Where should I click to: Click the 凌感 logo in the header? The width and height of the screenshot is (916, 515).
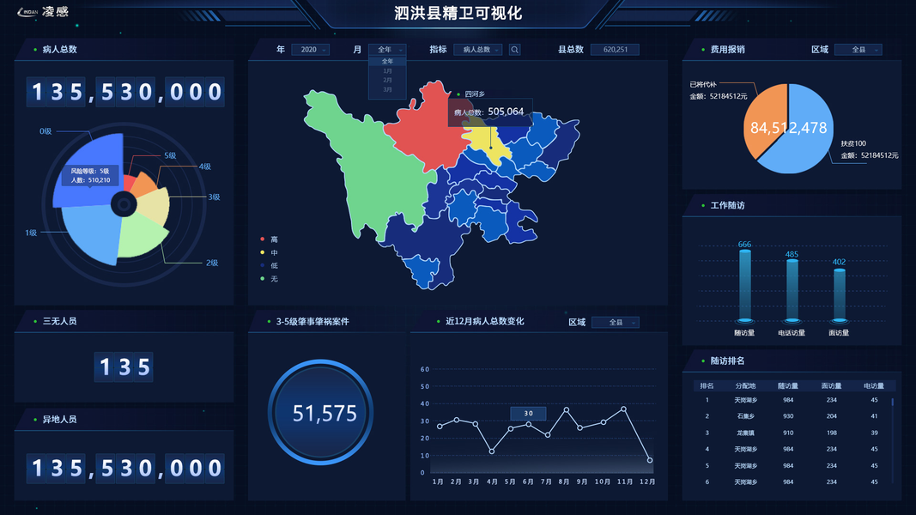[x=43, y=12]
